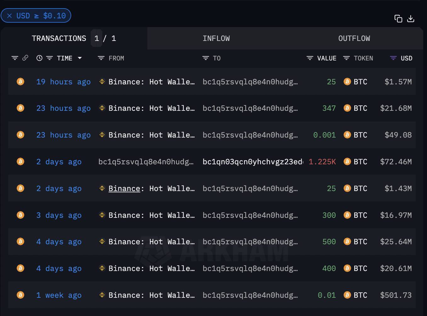Open the 1 week ago transaction link

(59, 295)
